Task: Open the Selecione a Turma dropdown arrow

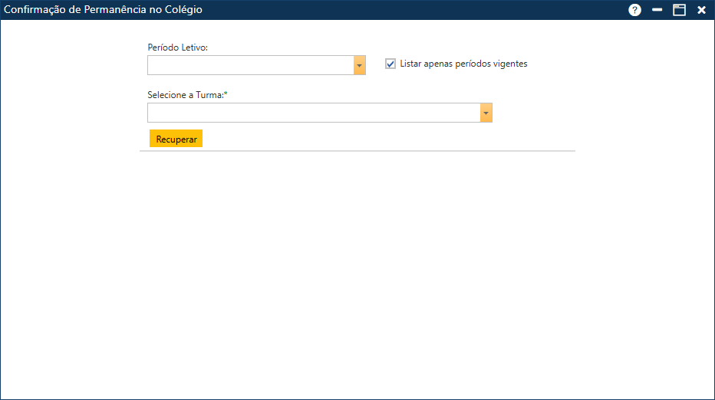Action: (486, 113)
